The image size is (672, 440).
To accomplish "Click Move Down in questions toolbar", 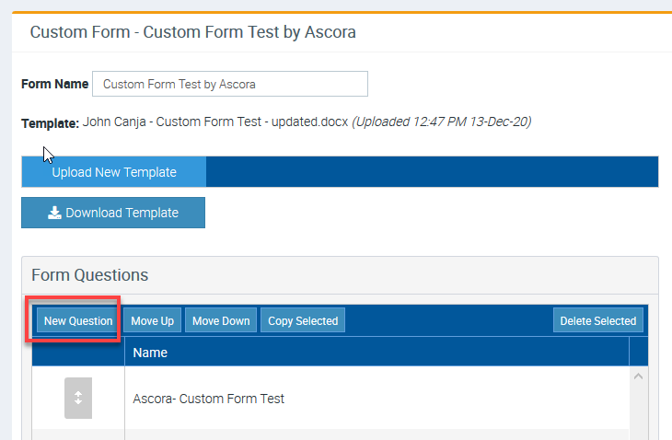I will 221,320.
